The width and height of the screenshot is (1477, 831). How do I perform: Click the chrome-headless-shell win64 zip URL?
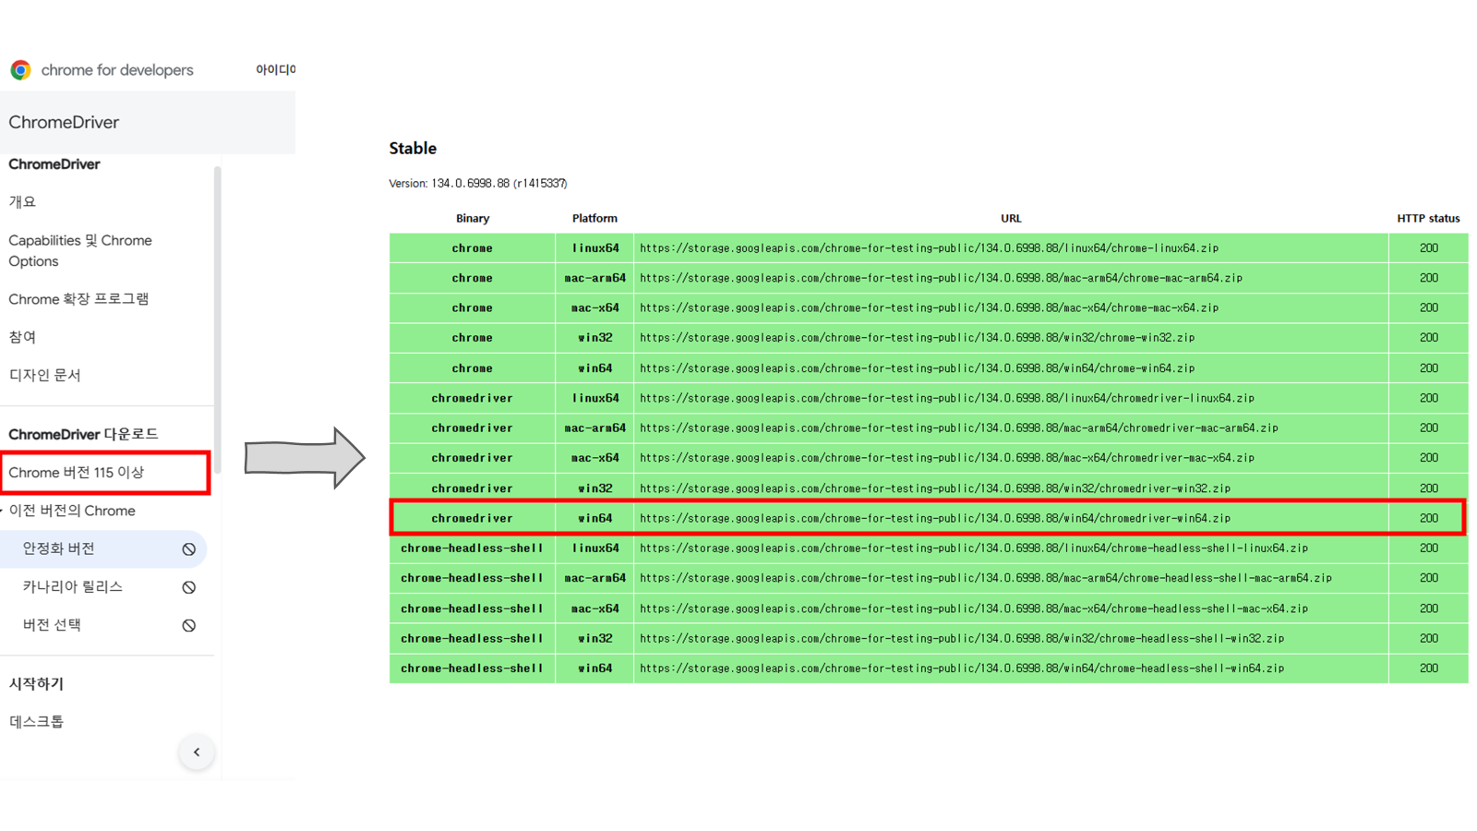(x=962, y=668)
